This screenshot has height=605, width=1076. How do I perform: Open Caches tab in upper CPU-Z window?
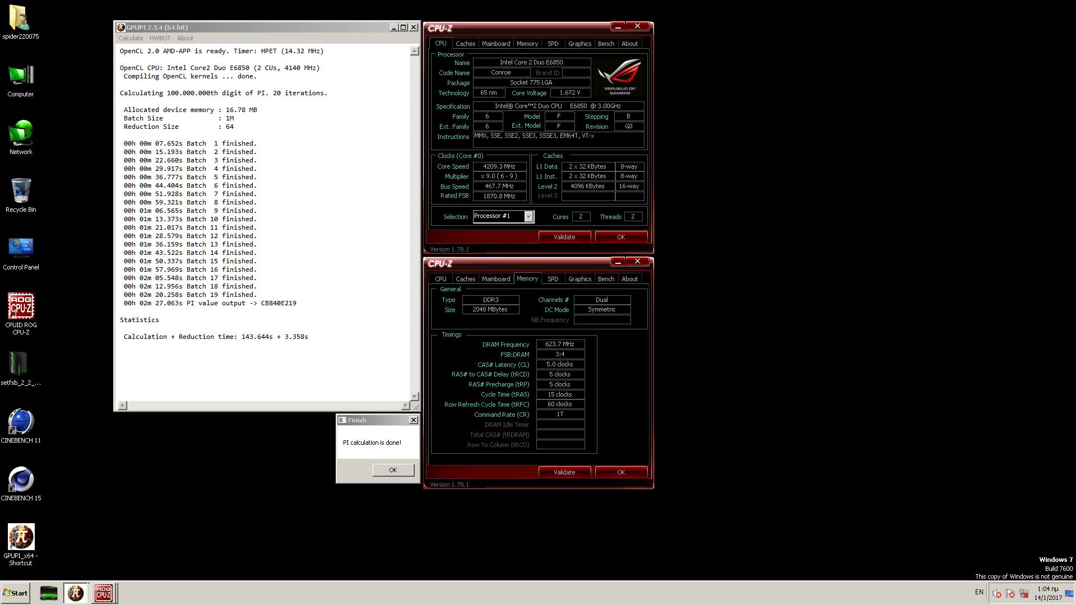point(465,44)
